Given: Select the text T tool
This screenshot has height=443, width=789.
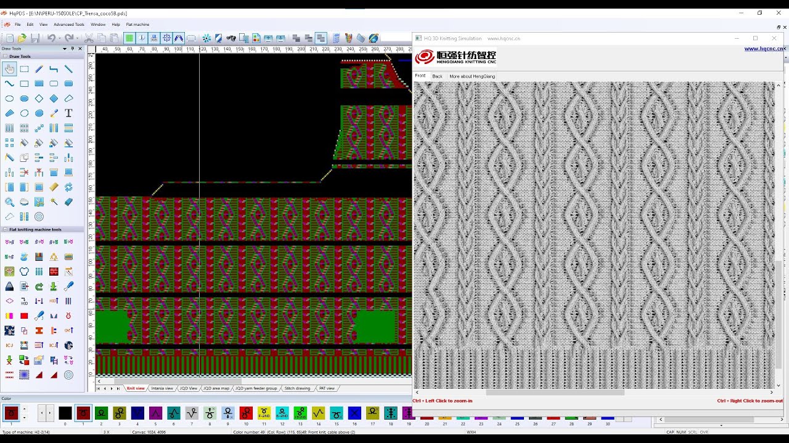Looking at the screenshot, I should (x=68, y=113).
